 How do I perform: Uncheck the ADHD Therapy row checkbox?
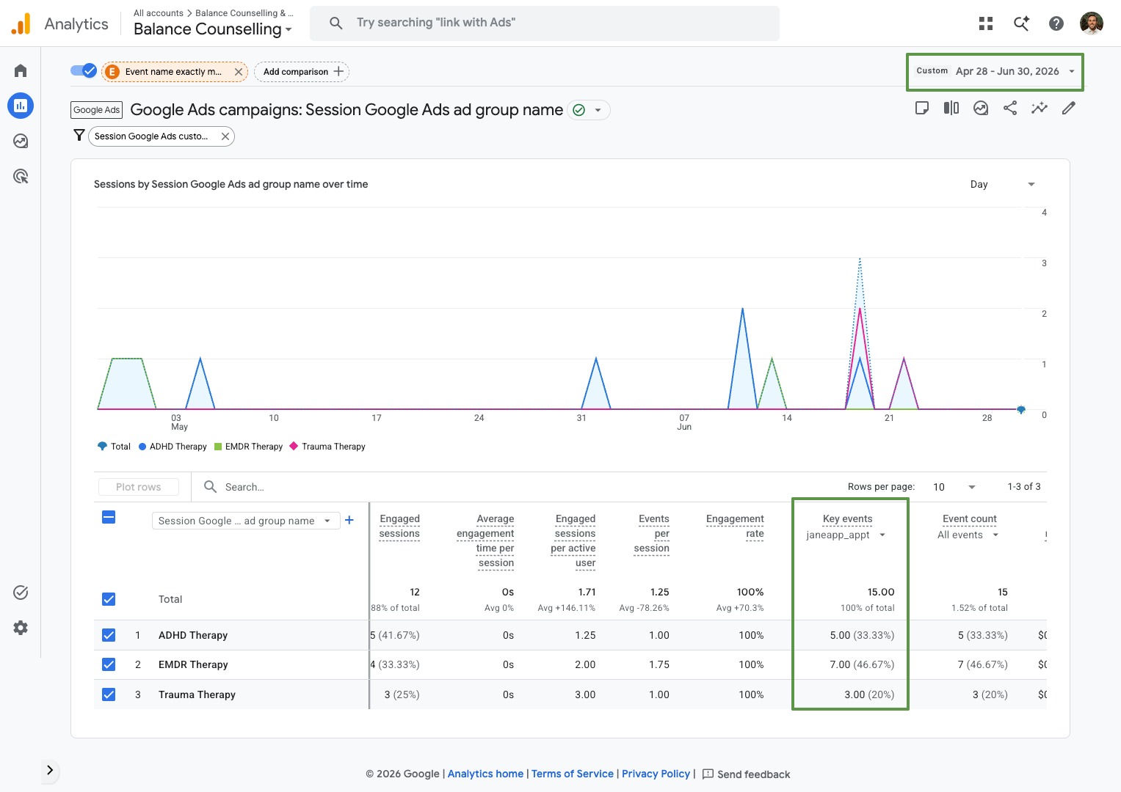[x=109, y=635]
